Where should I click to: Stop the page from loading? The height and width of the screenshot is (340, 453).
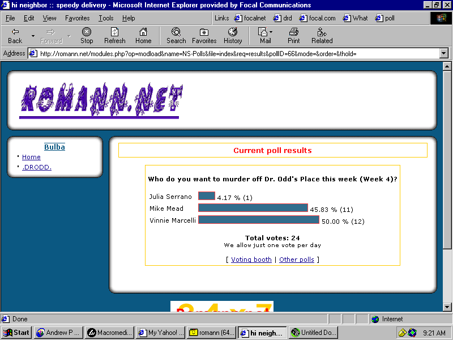[87, 36]
